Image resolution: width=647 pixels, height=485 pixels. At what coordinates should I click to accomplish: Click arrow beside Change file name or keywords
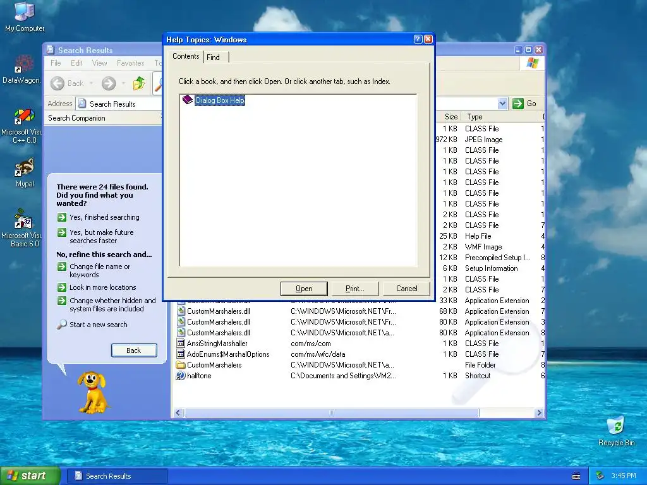(62, 266)
